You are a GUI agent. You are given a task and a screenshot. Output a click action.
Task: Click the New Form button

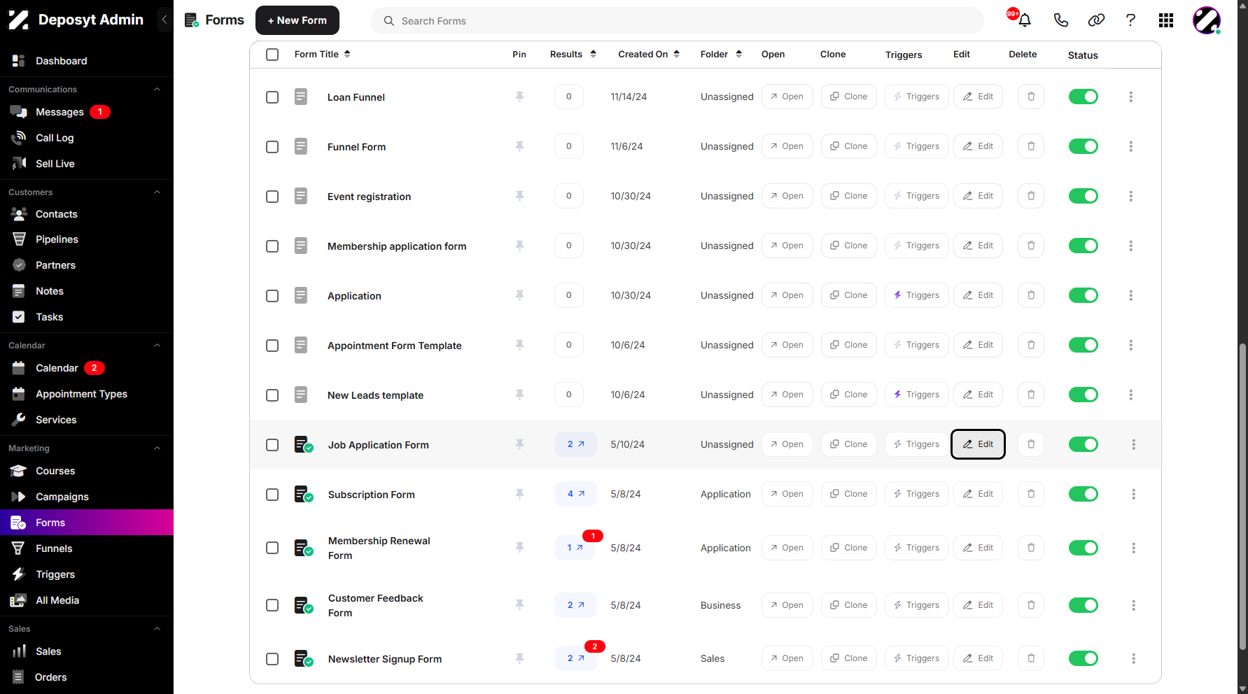297,20
